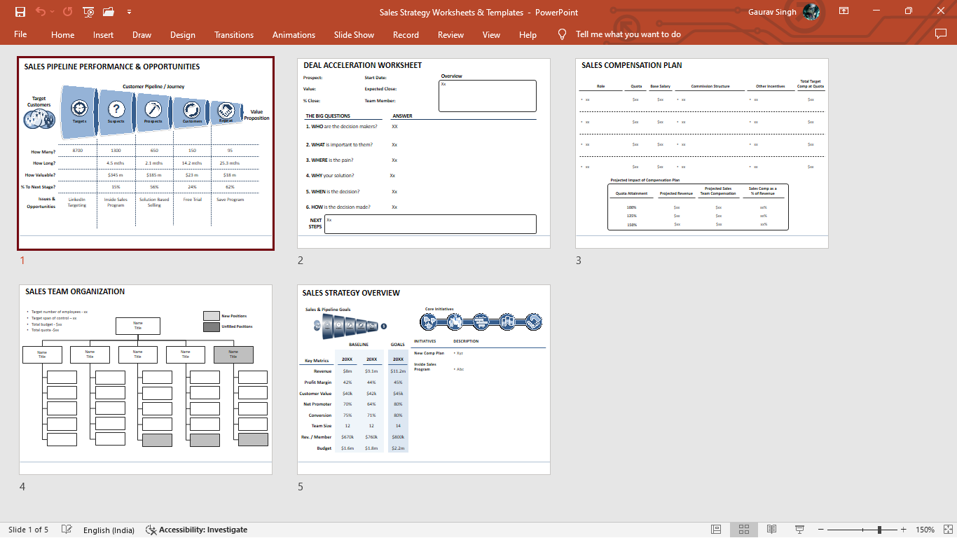This screenshot has height=538, width=957.
Task: Open the Insert tab
Action: (103, 34)
